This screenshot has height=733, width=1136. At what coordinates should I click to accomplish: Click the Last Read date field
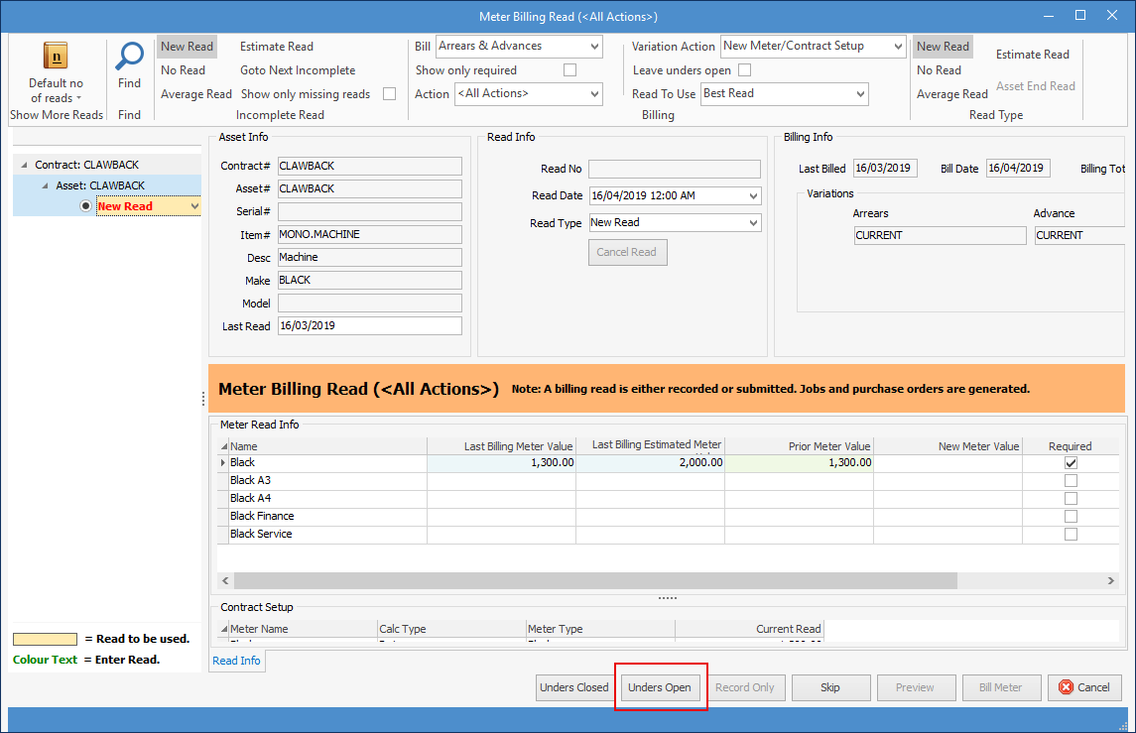coord(369,326)
